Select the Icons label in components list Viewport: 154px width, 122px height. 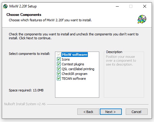[x=66, y=59]
